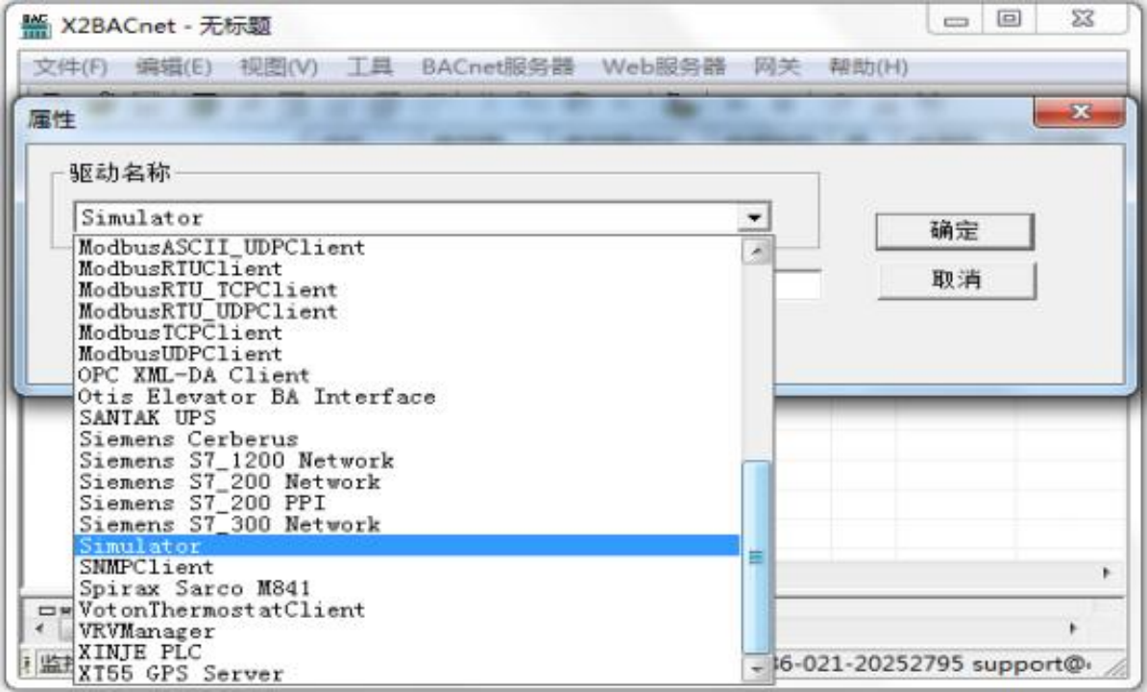Click lower panel scroll left arrow
The height and width of the screenshot is (692, 1147).
point(38,628)
